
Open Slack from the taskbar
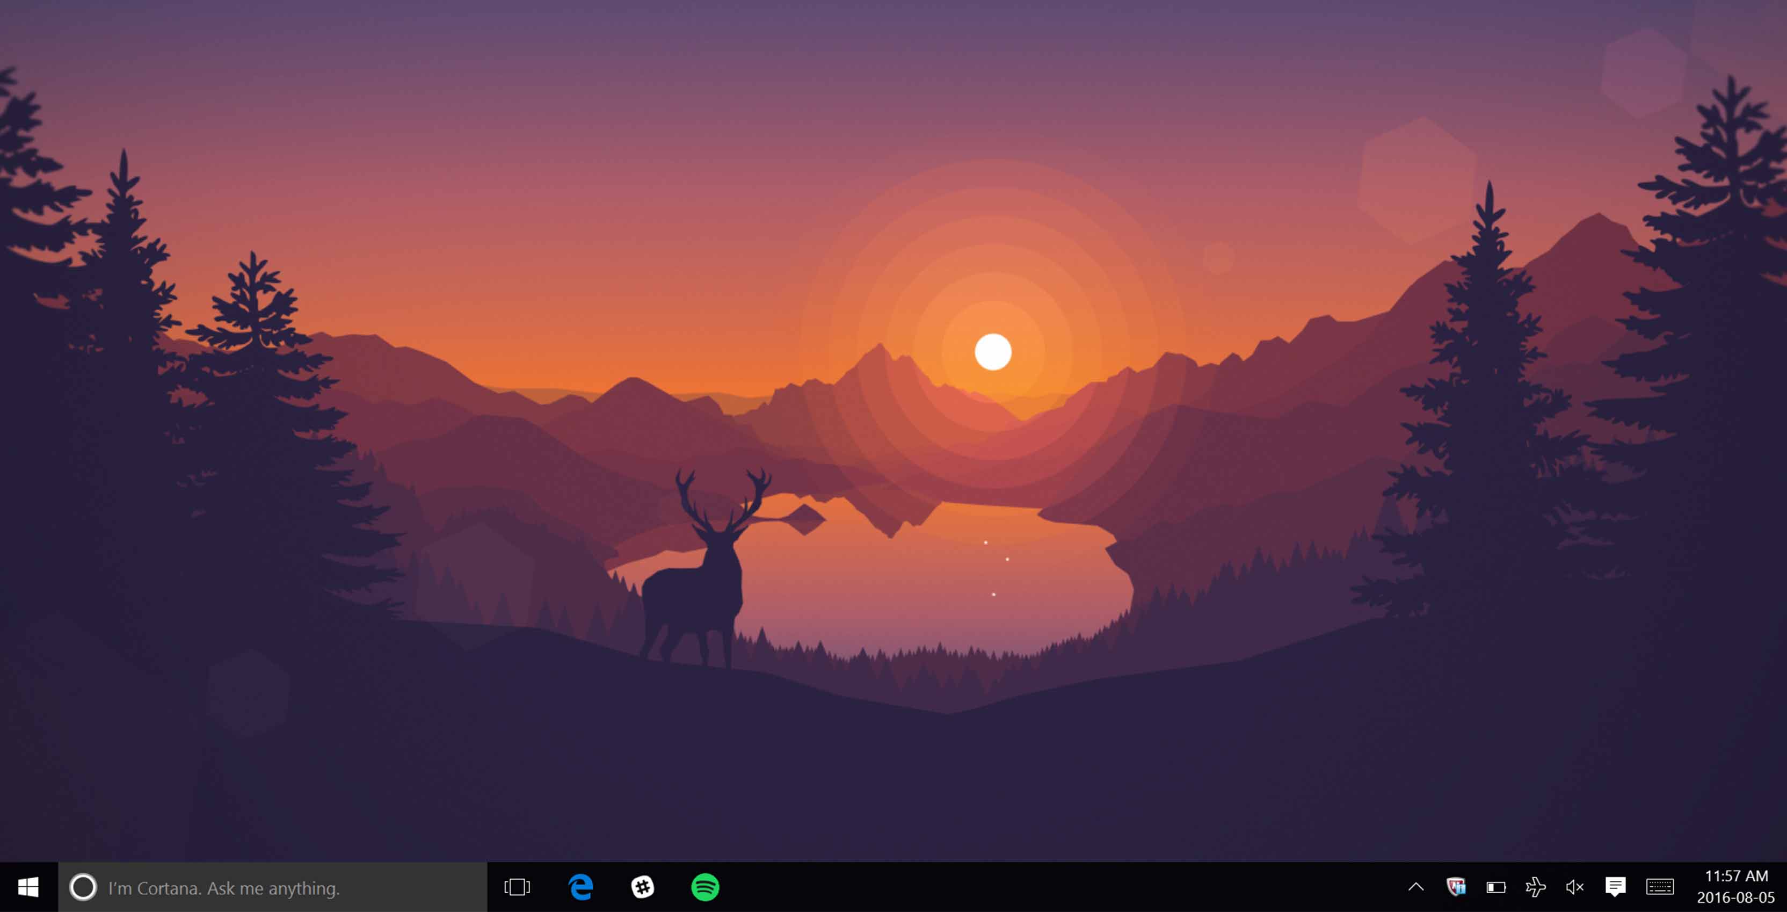coord(642,887)
